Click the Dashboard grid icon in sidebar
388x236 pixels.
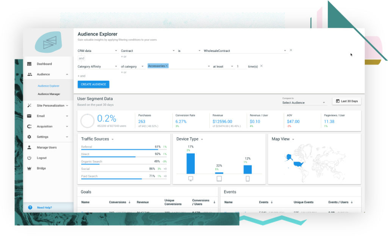29,64
